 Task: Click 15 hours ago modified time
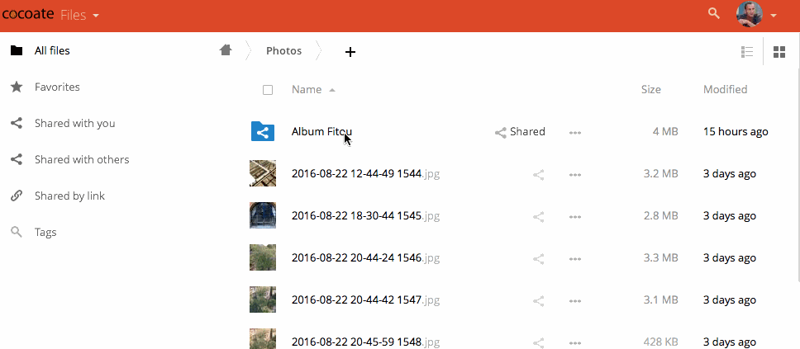click(x=736, y=131)
